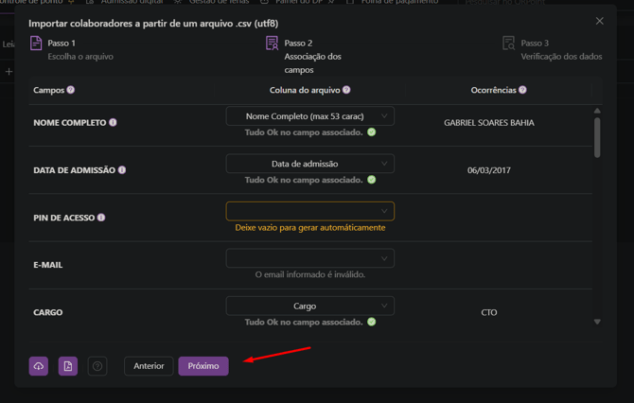Expand the empty PIN DE ACESSO dropdown

coord(310,211)
